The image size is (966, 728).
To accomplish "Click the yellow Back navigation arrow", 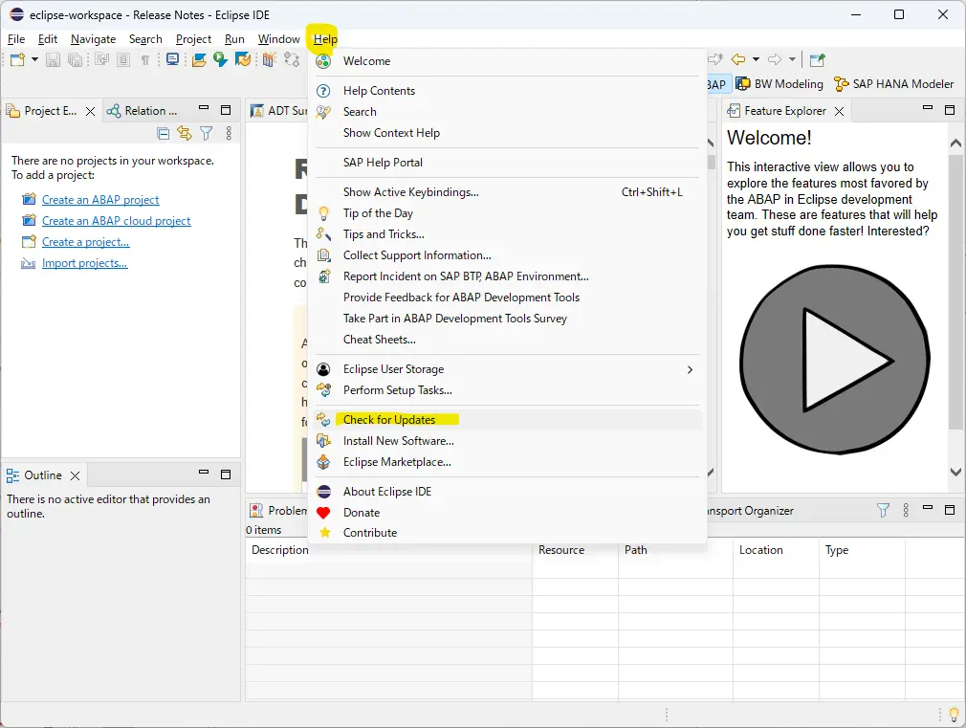I will pos(738,60).
